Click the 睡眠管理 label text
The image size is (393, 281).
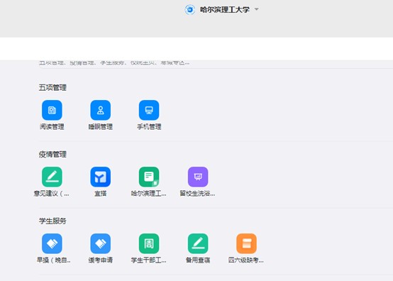[x=101, y=127]
